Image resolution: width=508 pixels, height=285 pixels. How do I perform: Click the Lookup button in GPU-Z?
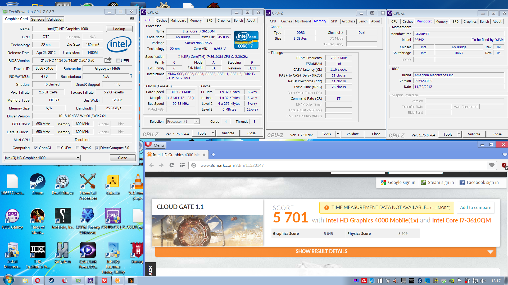(119, 29)
